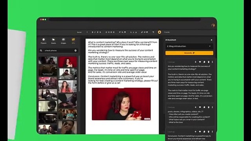Toggle bold formatting in the toolbar
251x141 pixels.
tap(93, 32)
